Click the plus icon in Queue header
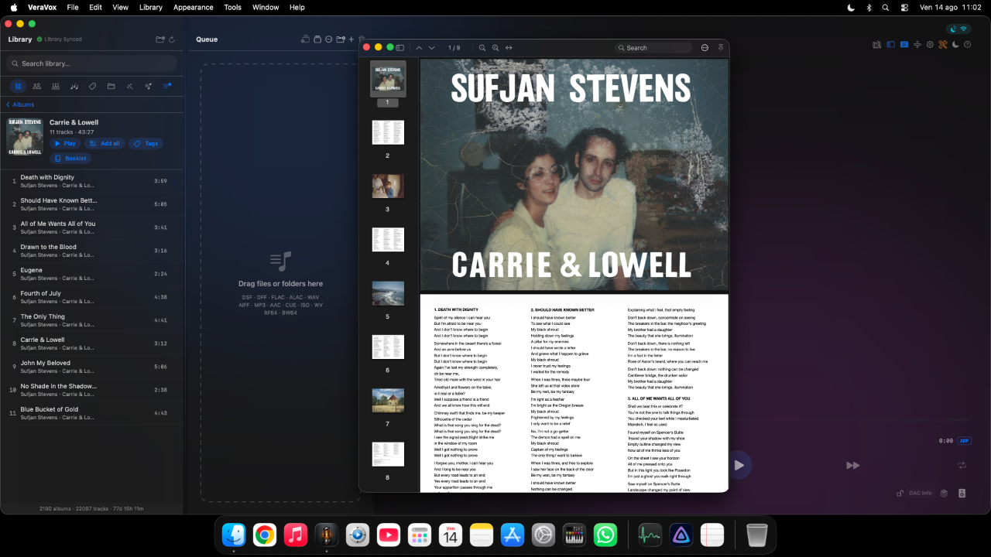This screenshot has height=557, width=991. pos(351,39)
